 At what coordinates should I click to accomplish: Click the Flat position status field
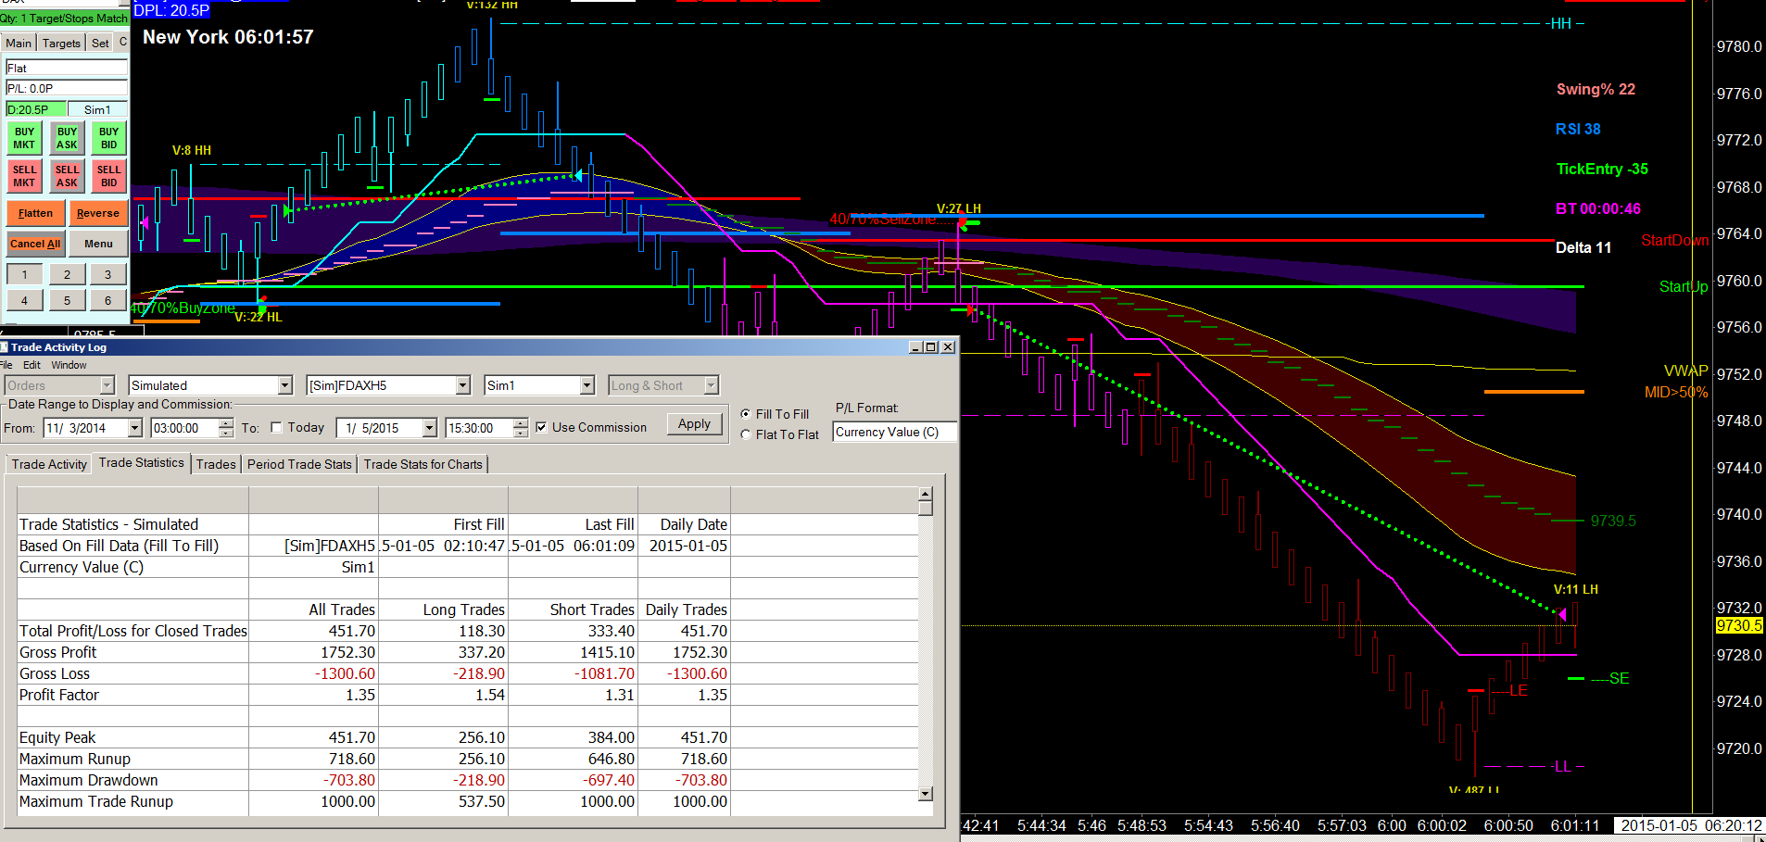click(66, 68)
